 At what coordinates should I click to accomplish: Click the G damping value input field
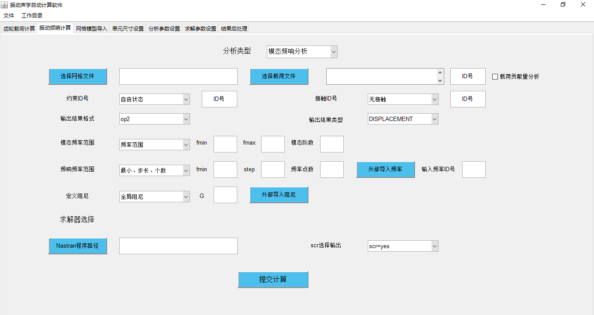[225, 195]
